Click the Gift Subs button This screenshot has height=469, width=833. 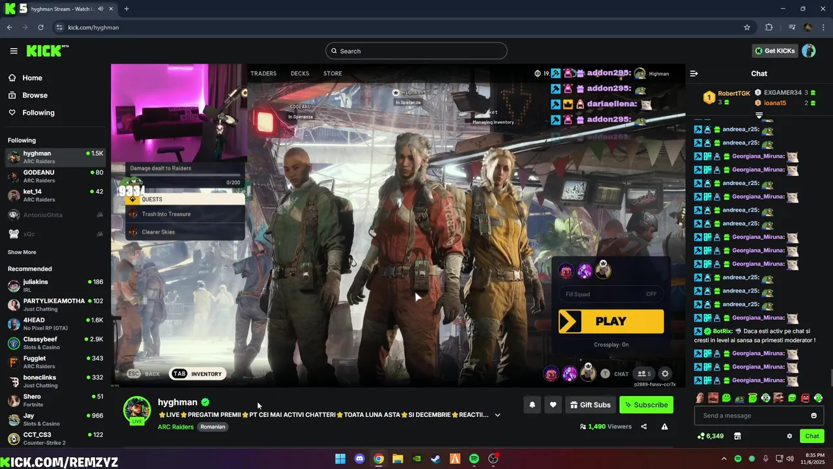click(x=590, y=405)
